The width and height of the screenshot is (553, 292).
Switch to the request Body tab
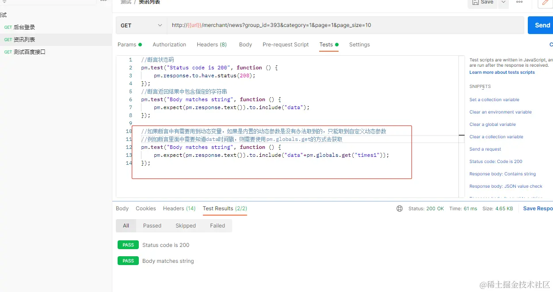tap(245, 45)
